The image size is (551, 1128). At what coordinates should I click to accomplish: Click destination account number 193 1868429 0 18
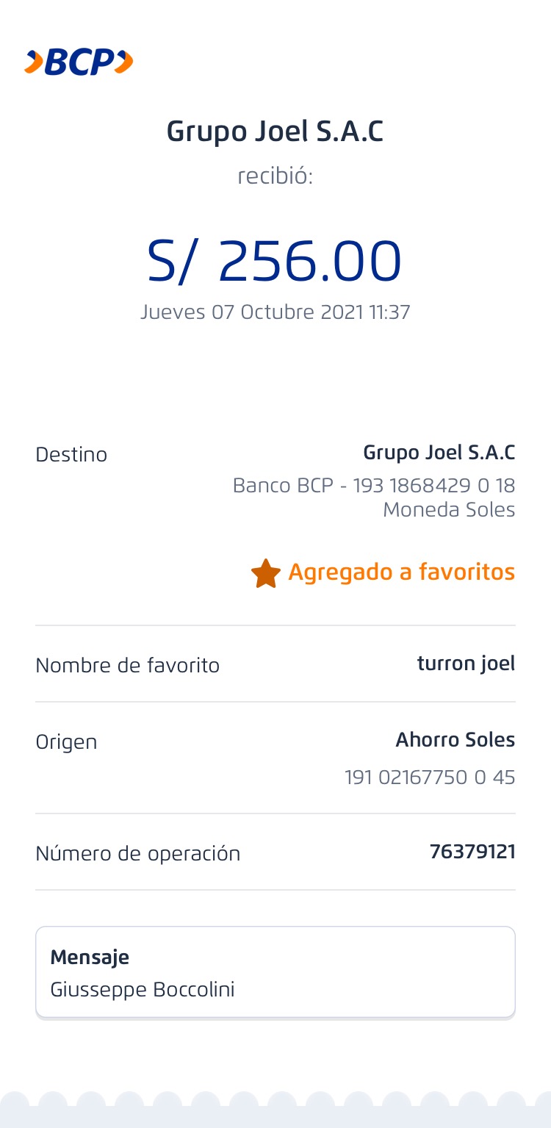pos(433,486)
